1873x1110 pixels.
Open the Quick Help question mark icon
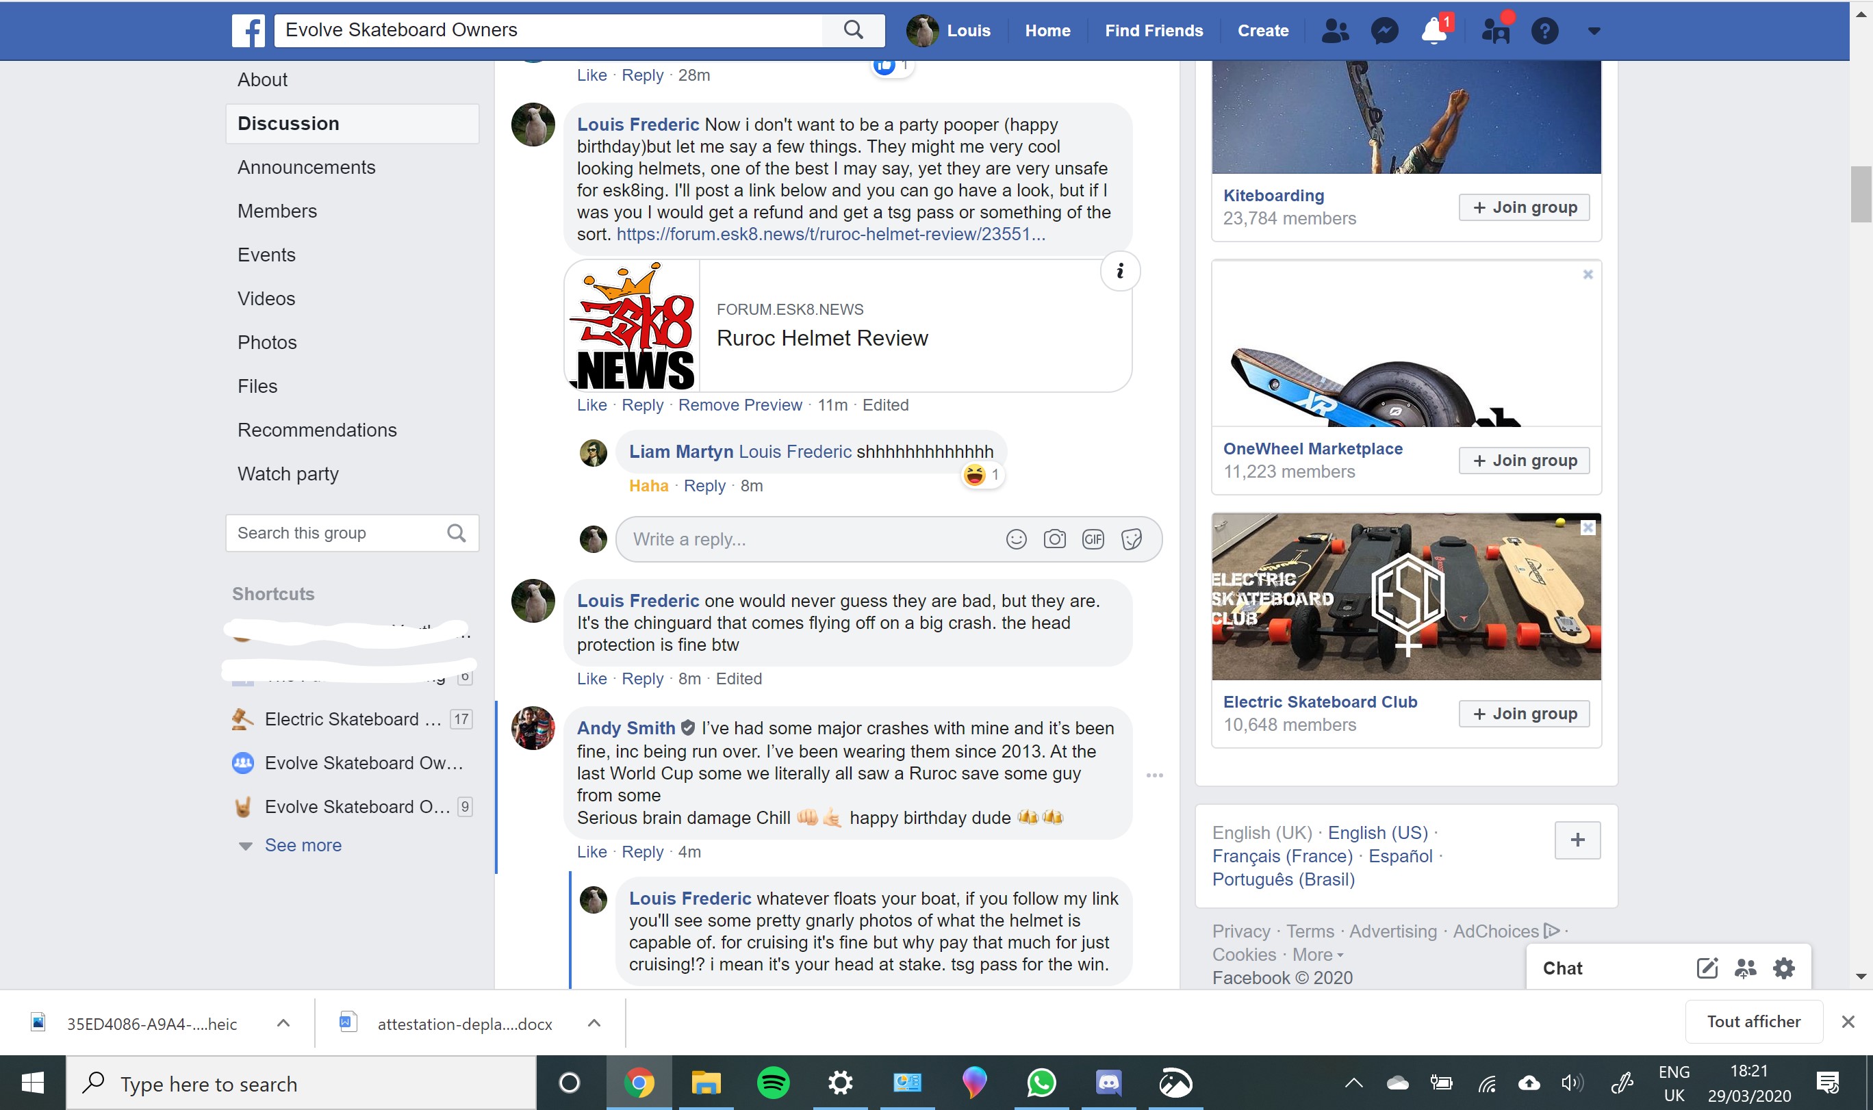click(1544, 31)
